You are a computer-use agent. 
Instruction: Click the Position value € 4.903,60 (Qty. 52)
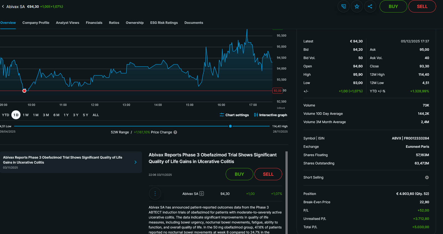(413, 194)
